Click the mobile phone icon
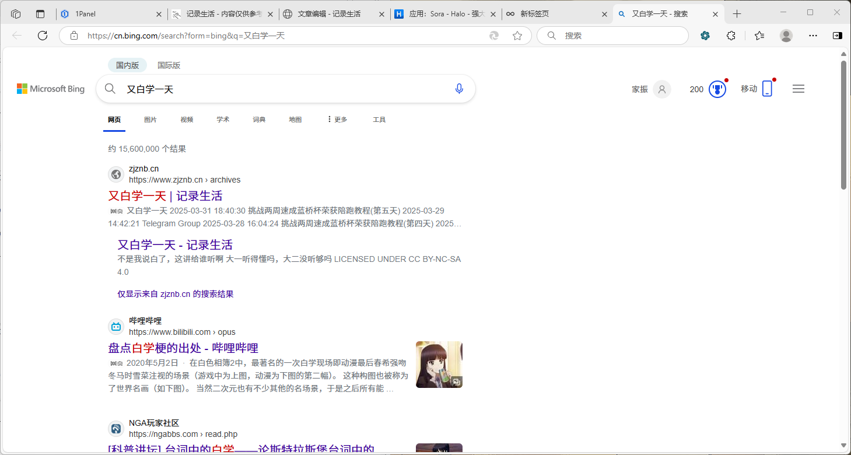Image resolution: width=851 pixels, height=455 pixels. pyautogui.click(x=767, y=89)
